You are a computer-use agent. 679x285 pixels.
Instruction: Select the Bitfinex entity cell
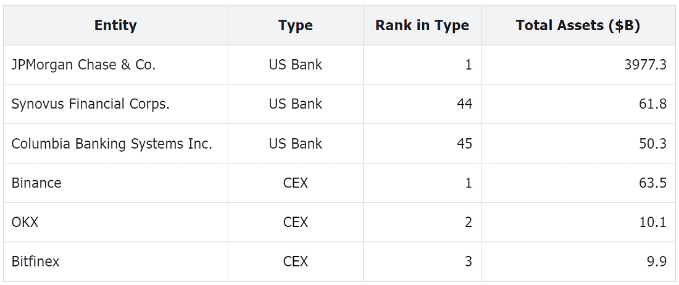[x=115, y=262]
